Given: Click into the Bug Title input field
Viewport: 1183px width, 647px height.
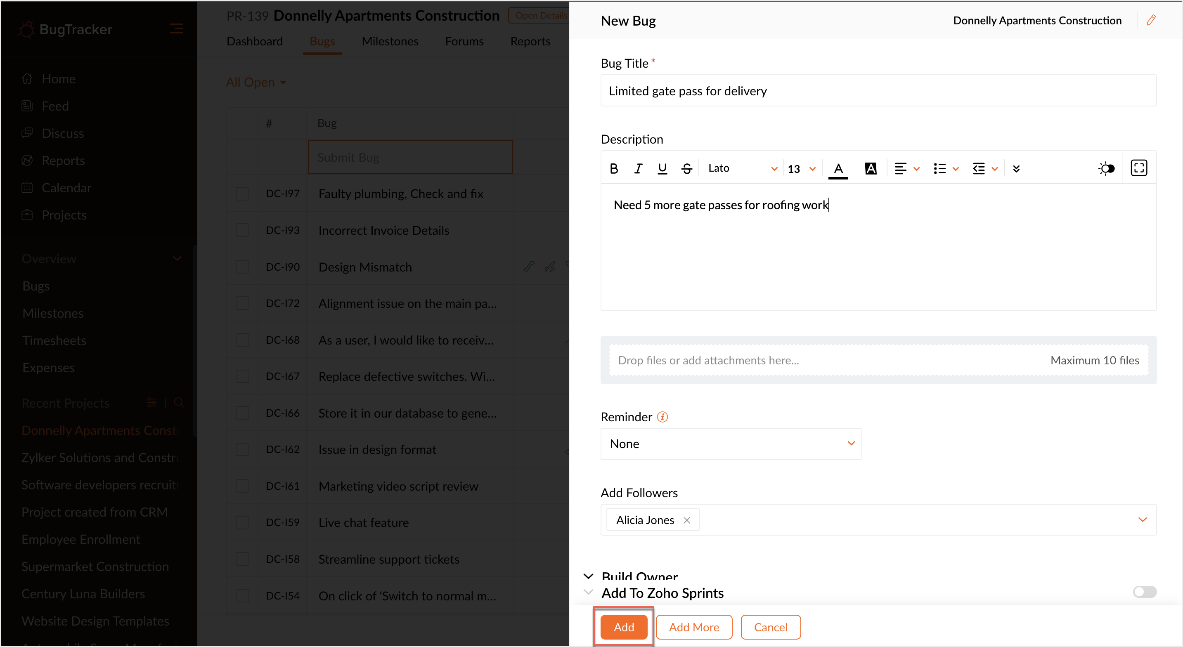Looking at the screenshot, I should (878, 91).
